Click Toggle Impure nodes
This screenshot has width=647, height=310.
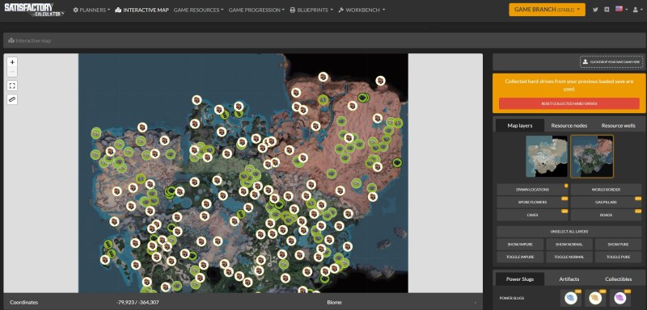(x=520, y=257)
